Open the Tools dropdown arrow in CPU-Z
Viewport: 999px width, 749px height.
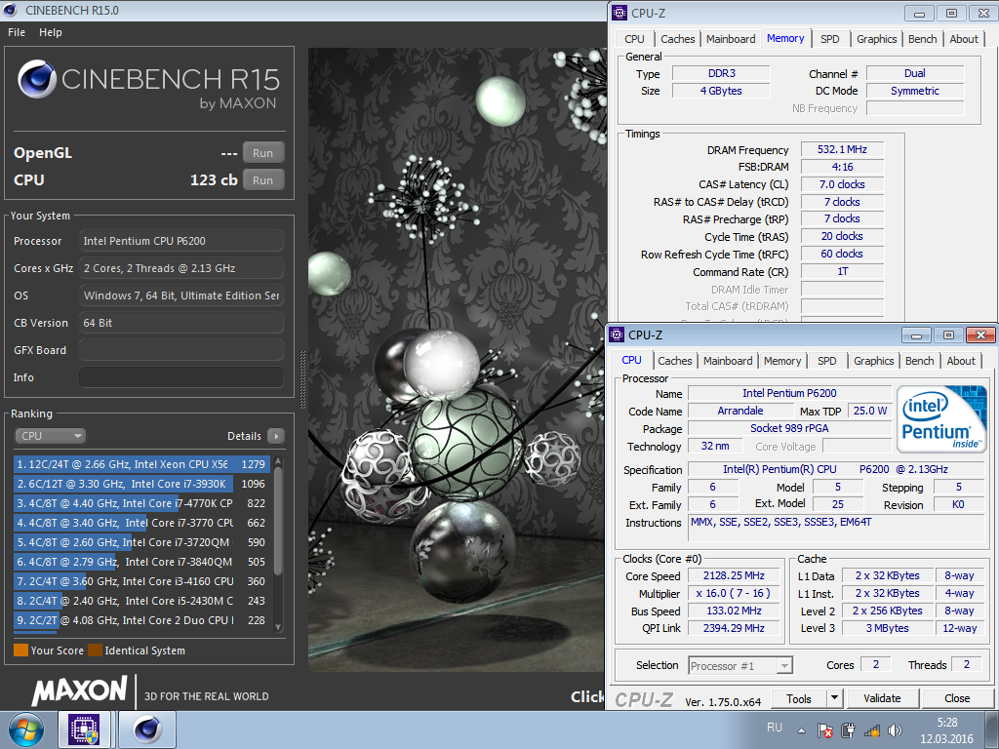coord(834,698)
